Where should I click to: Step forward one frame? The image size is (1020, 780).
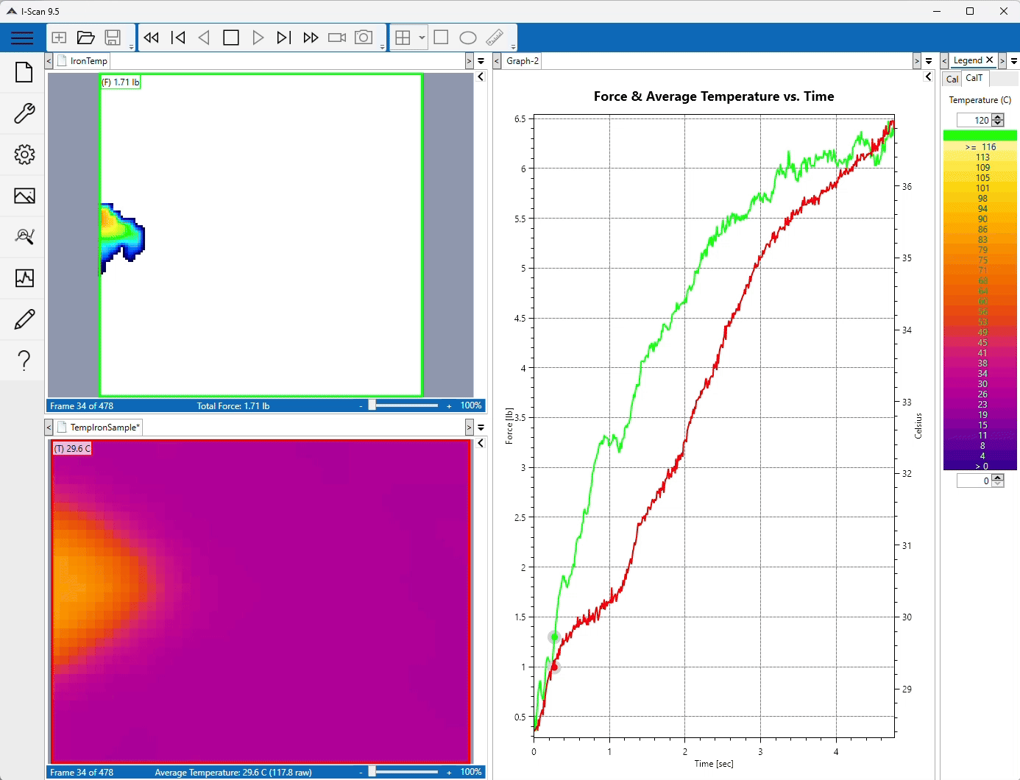point(284,37)
